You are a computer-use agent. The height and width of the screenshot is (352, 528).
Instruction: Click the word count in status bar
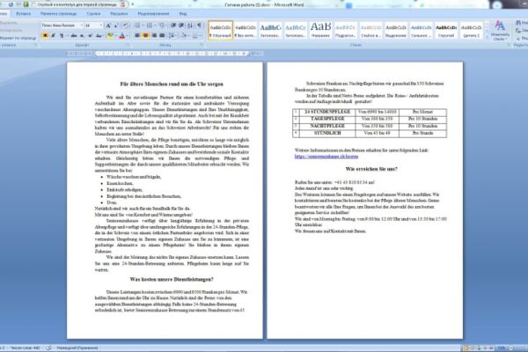pos(25,348)
